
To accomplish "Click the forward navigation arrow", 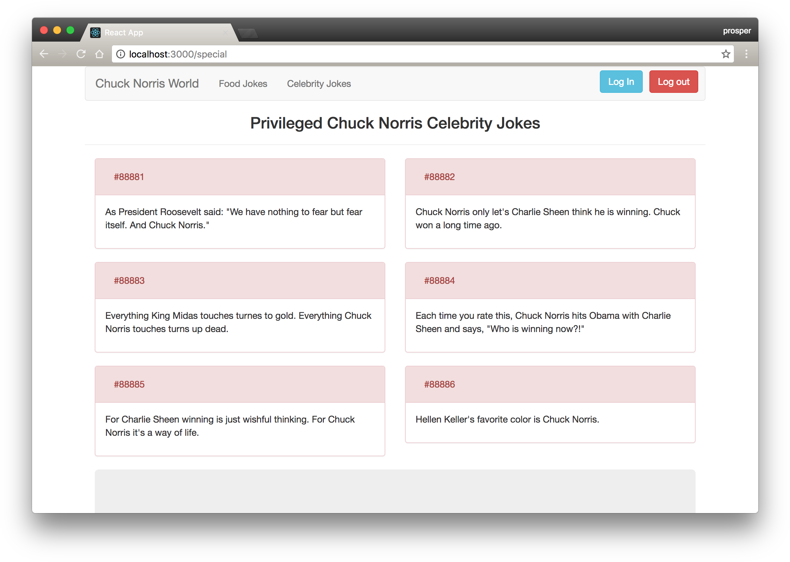I will click(63, 54).
